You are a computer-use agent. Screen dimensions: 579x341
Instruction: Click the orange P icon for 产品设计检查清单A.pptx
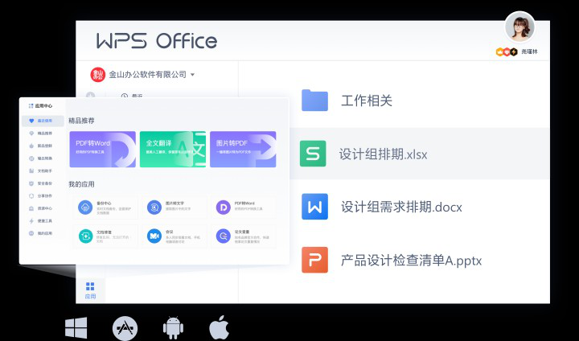pos(314,260)
